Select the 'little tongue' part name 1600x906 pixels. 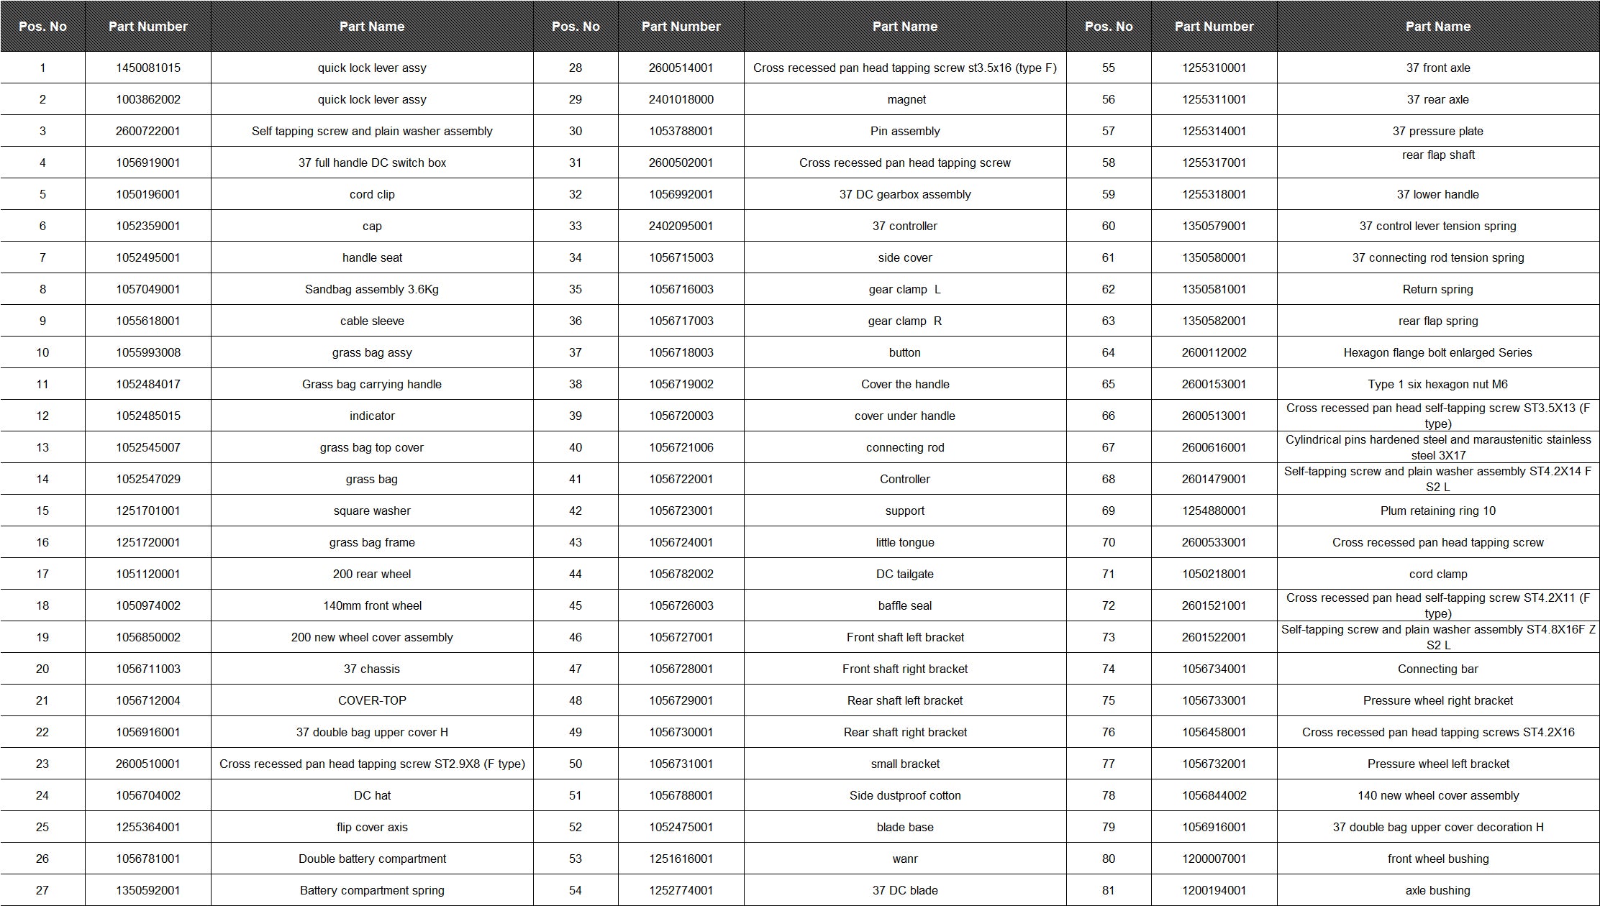(905, 542)
